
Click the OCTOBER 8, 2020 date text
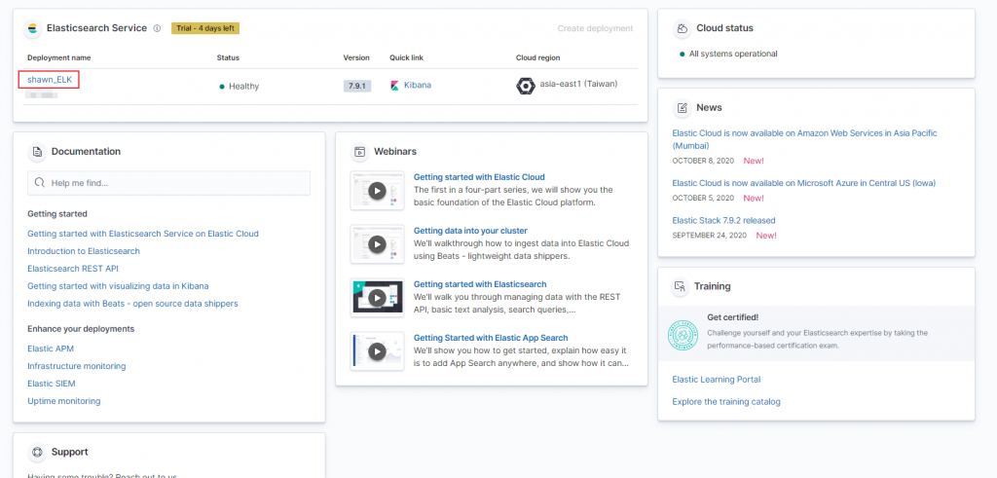pos(703,162)
